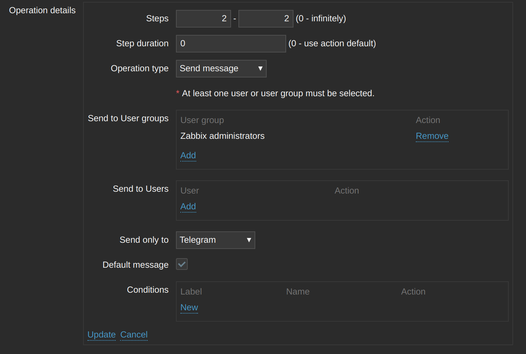Expand the Send only to Telegram dropdown
Viewport: 526px width, 354px height.
coord(215,240)
